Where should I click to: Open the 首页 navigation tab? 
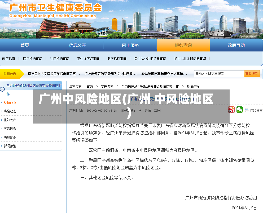(x=25, y=45)
